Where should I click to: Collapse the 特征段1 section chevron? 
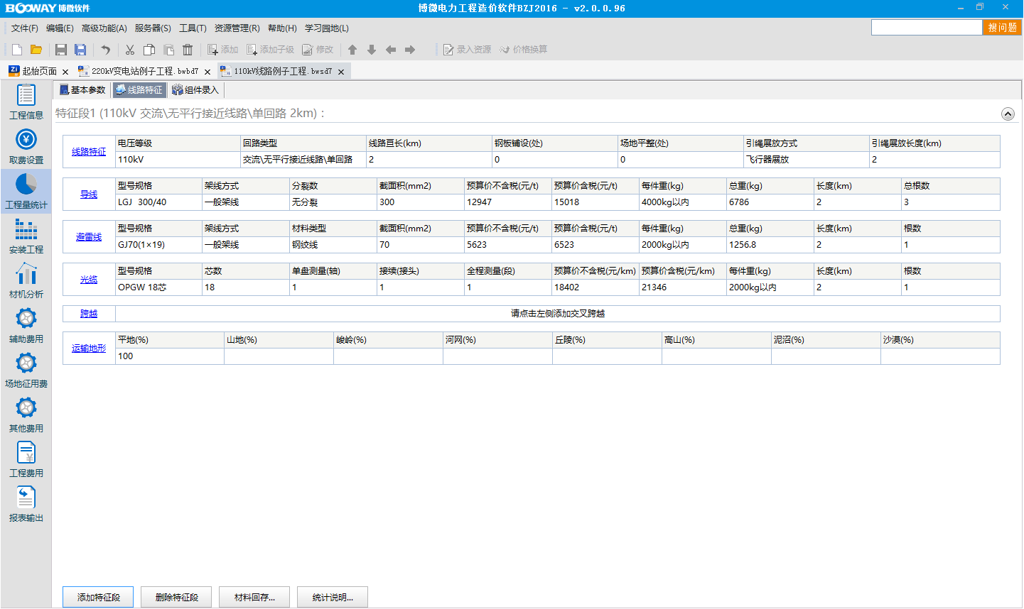pyautogui.click(x=1008, y=114)
